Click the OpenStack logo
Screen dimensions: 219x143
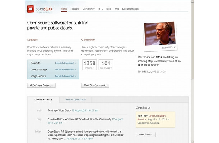pyautogui.click(x=39, y=9)
